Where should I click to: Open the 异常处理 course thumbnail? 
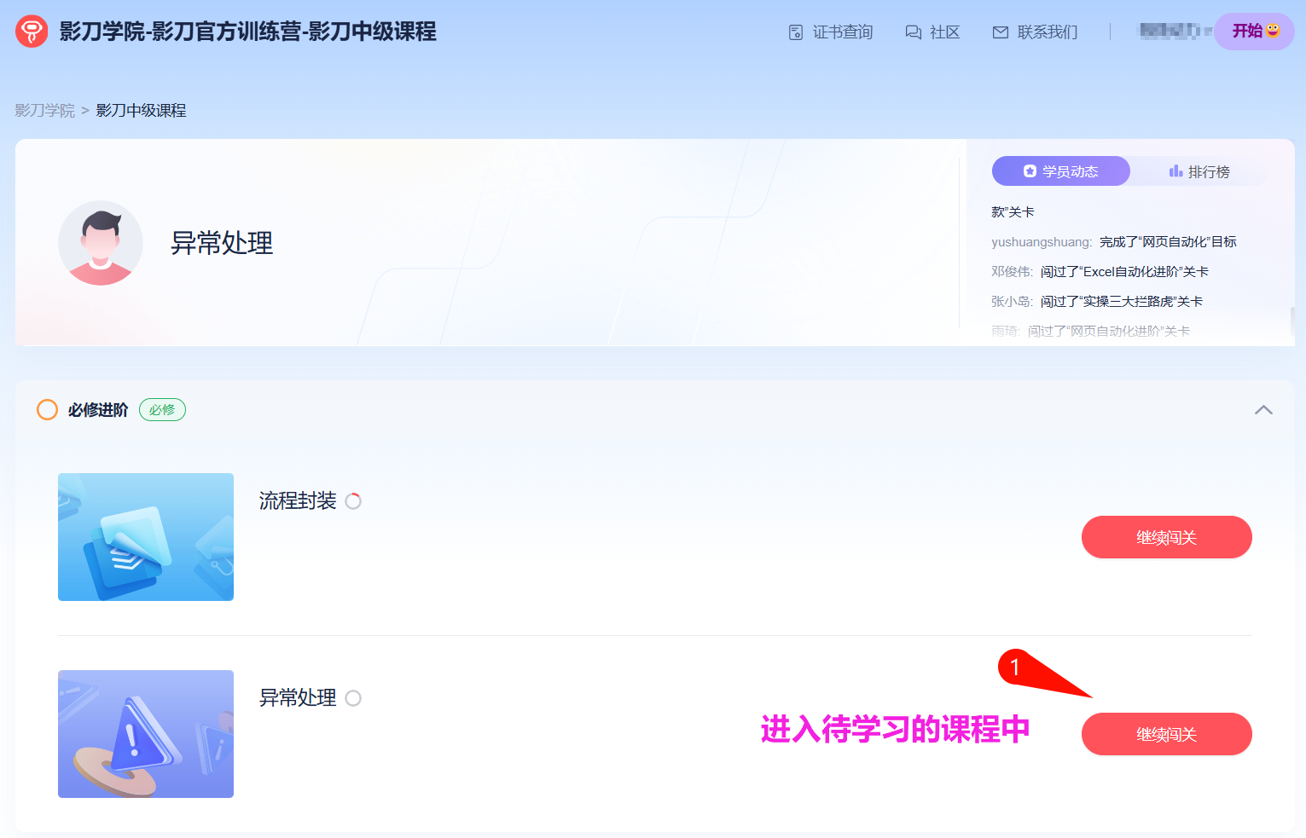point(146,734)
